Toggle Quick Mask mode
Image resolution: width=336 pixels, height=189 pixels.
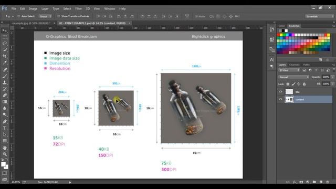5,173
